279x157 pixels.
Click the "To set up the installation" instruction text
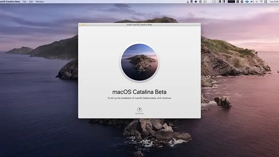139,98
